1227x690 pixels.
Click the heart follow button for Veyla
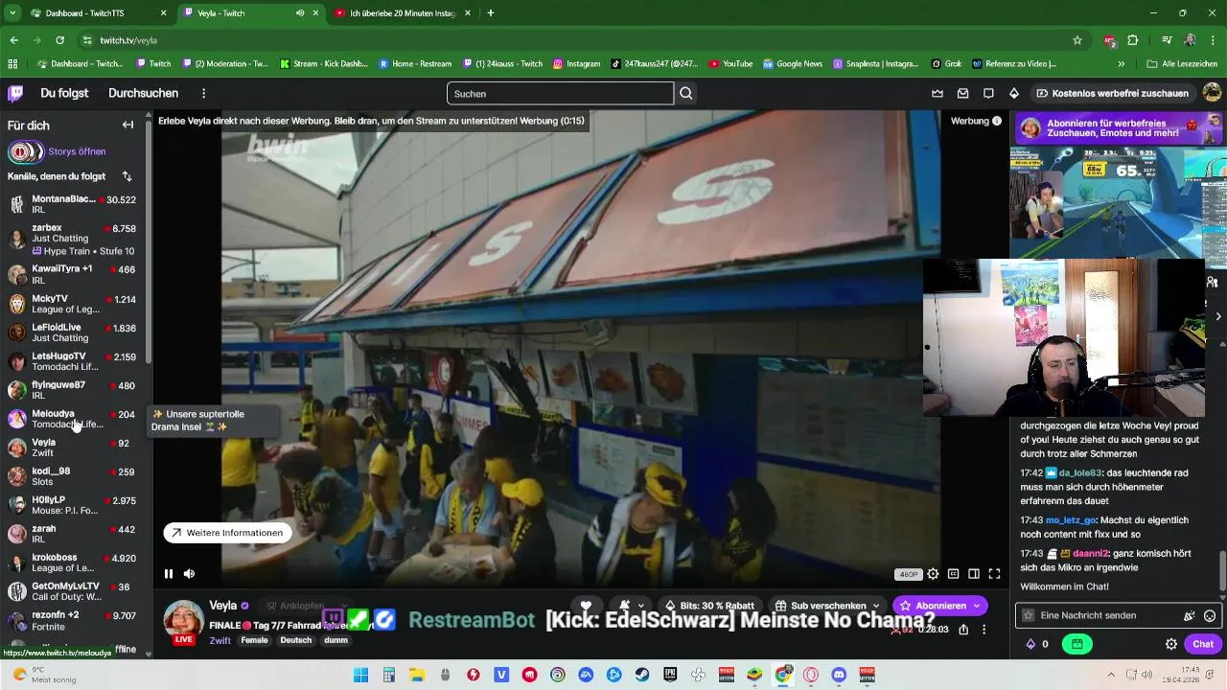click(586, 606)
